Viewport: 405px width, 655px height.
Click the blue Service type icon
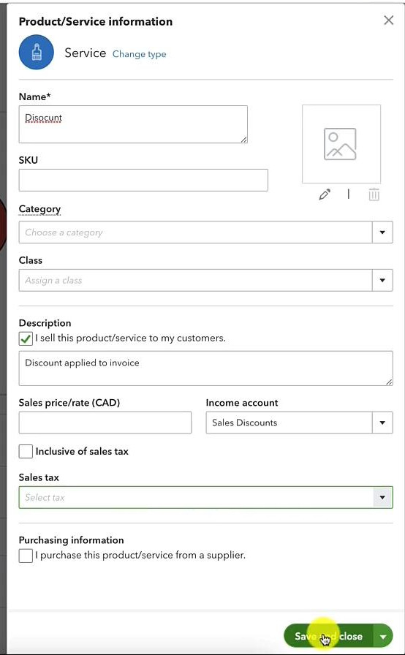tap(37, 52)
